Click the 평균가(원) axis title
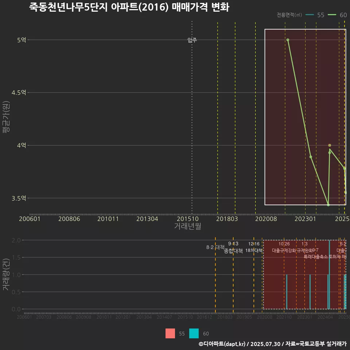 click(6, 117)
